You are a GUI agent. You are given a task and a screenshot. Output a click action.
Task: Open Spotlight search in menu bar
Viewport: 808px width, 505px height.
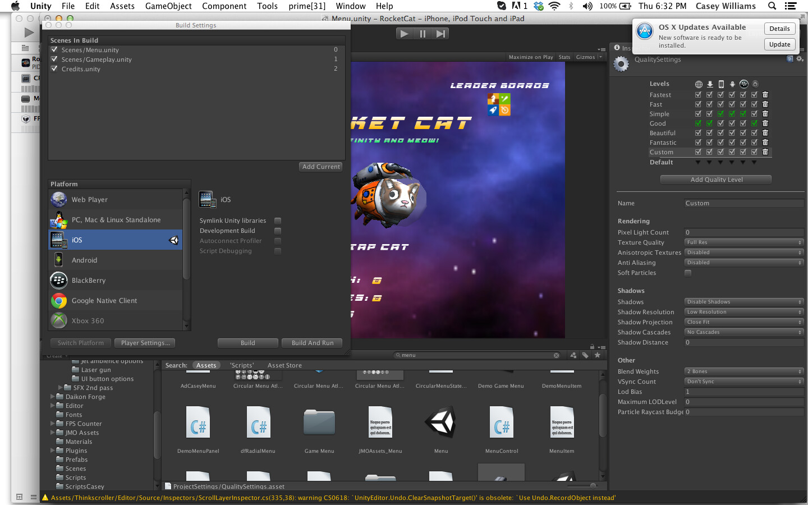[x=772, y=6]
